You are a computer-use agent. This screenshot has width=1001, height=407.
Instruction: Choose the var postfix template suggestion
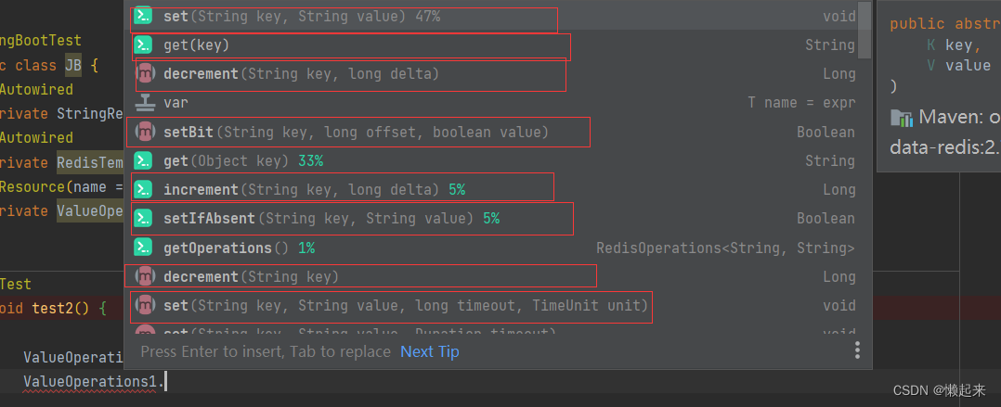175,103
